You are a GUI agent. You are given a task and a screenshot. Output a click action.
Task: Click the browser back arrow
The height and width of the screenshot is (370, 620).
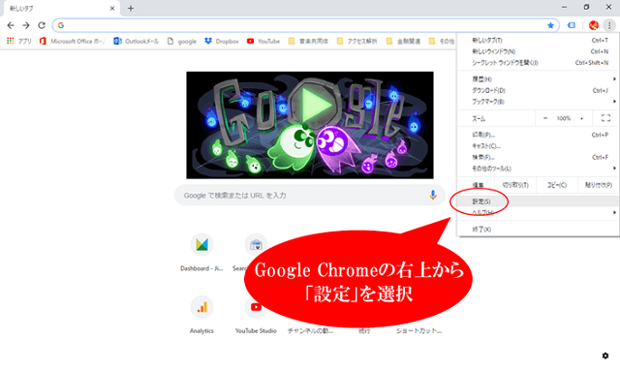pyautogui.click(x=11, y=25)
